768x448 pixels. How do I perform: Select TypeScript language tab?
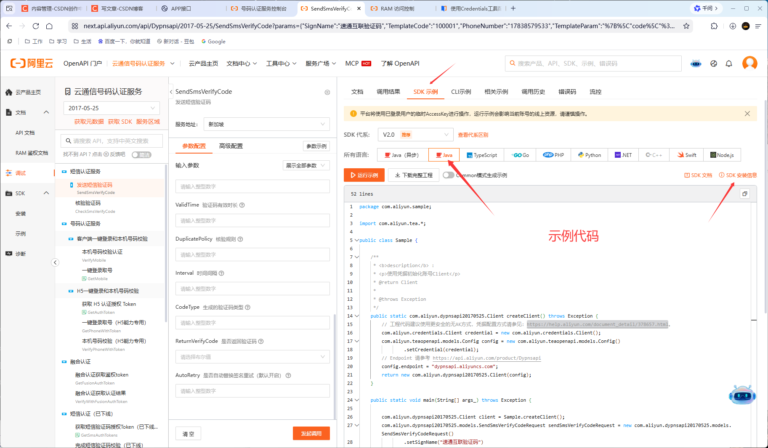point(482,155)
